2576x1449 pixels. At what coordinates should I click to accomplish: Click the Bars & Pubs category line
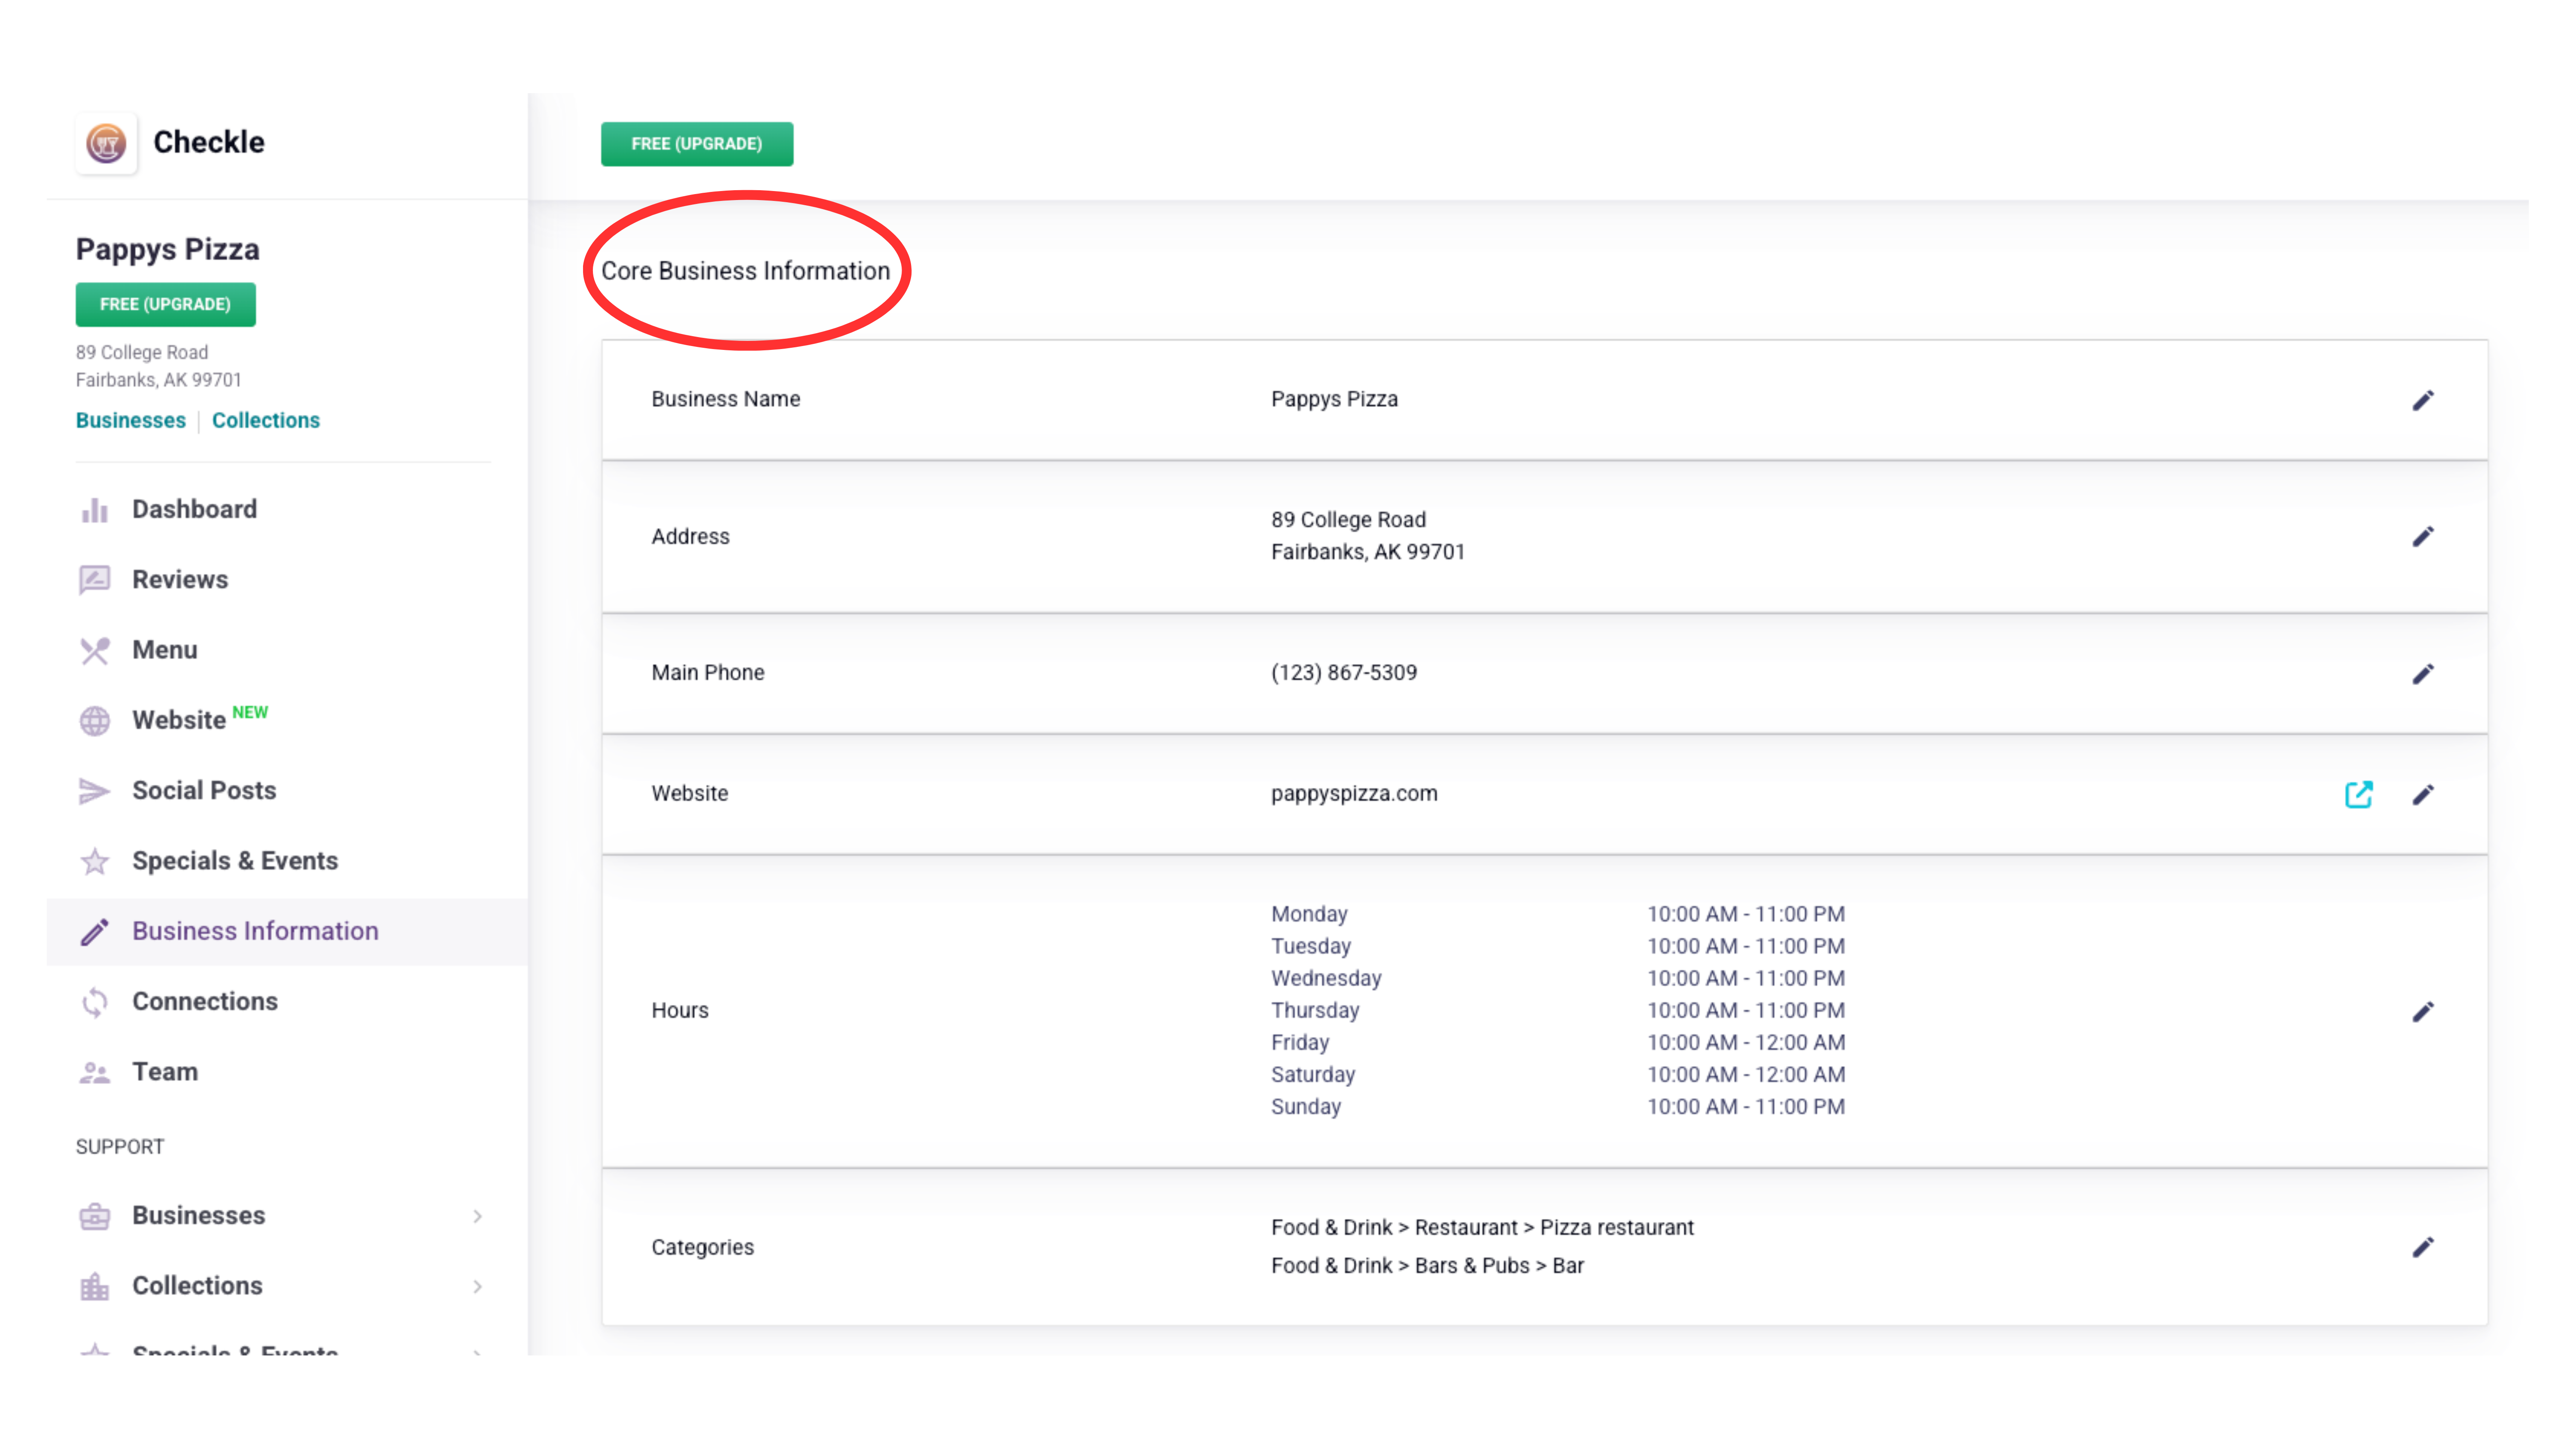point(1427,1266)
